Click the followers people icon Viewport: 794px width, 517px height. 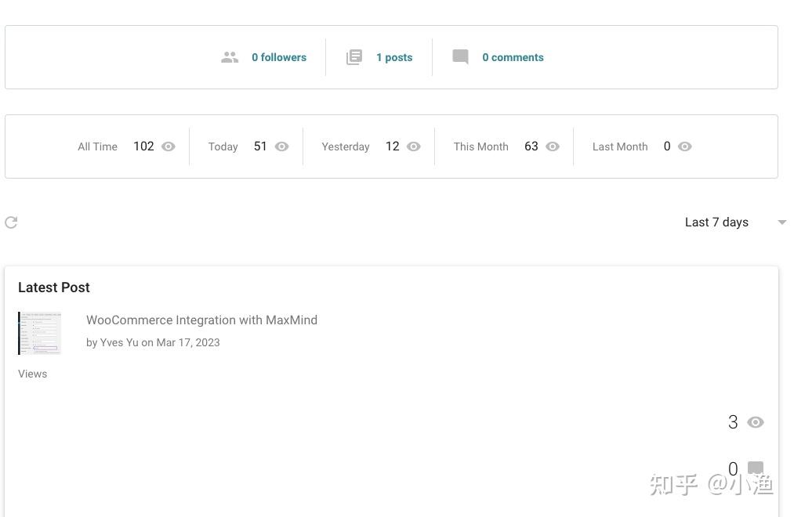[x=230, y=57]
